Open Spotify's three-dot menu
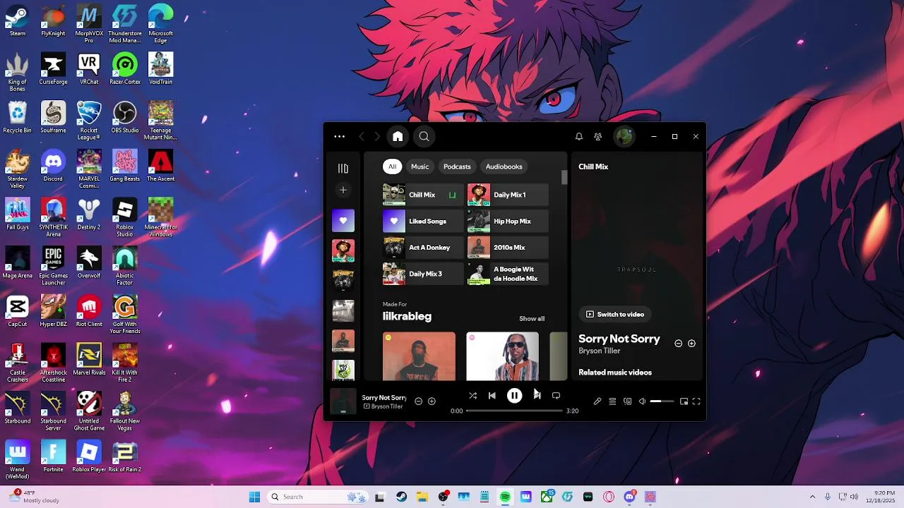Screen dimensions: 904x508 point(340,137)
